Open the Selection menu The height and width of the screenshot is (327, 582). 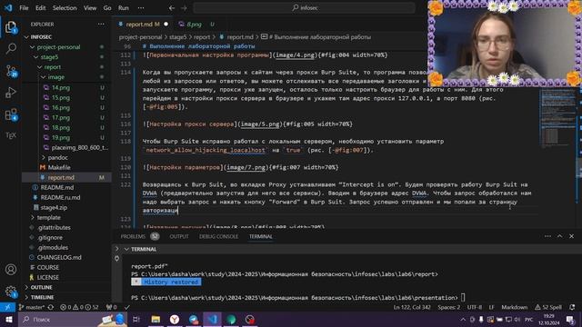pos(65,8)
